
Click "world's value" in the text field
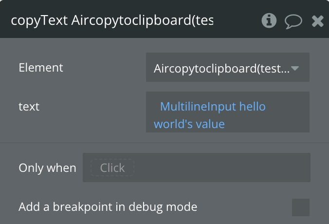[189, 124]
